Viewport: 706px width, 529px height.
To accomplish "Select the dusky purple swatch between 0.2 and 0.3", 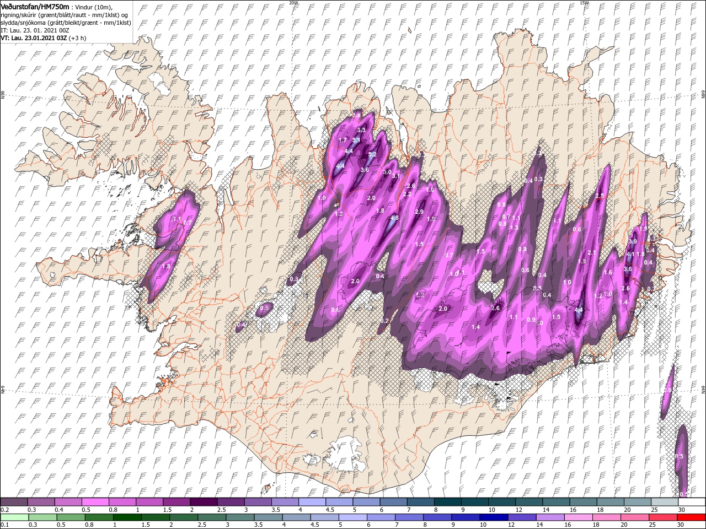I will click(x=14, y=502).
